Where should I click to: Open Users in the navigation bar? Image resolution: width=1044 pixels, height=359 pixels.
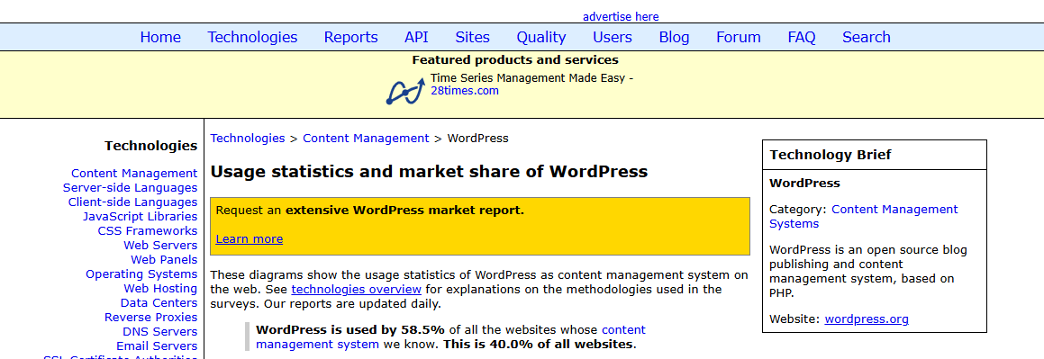click(x=613, y=37)
